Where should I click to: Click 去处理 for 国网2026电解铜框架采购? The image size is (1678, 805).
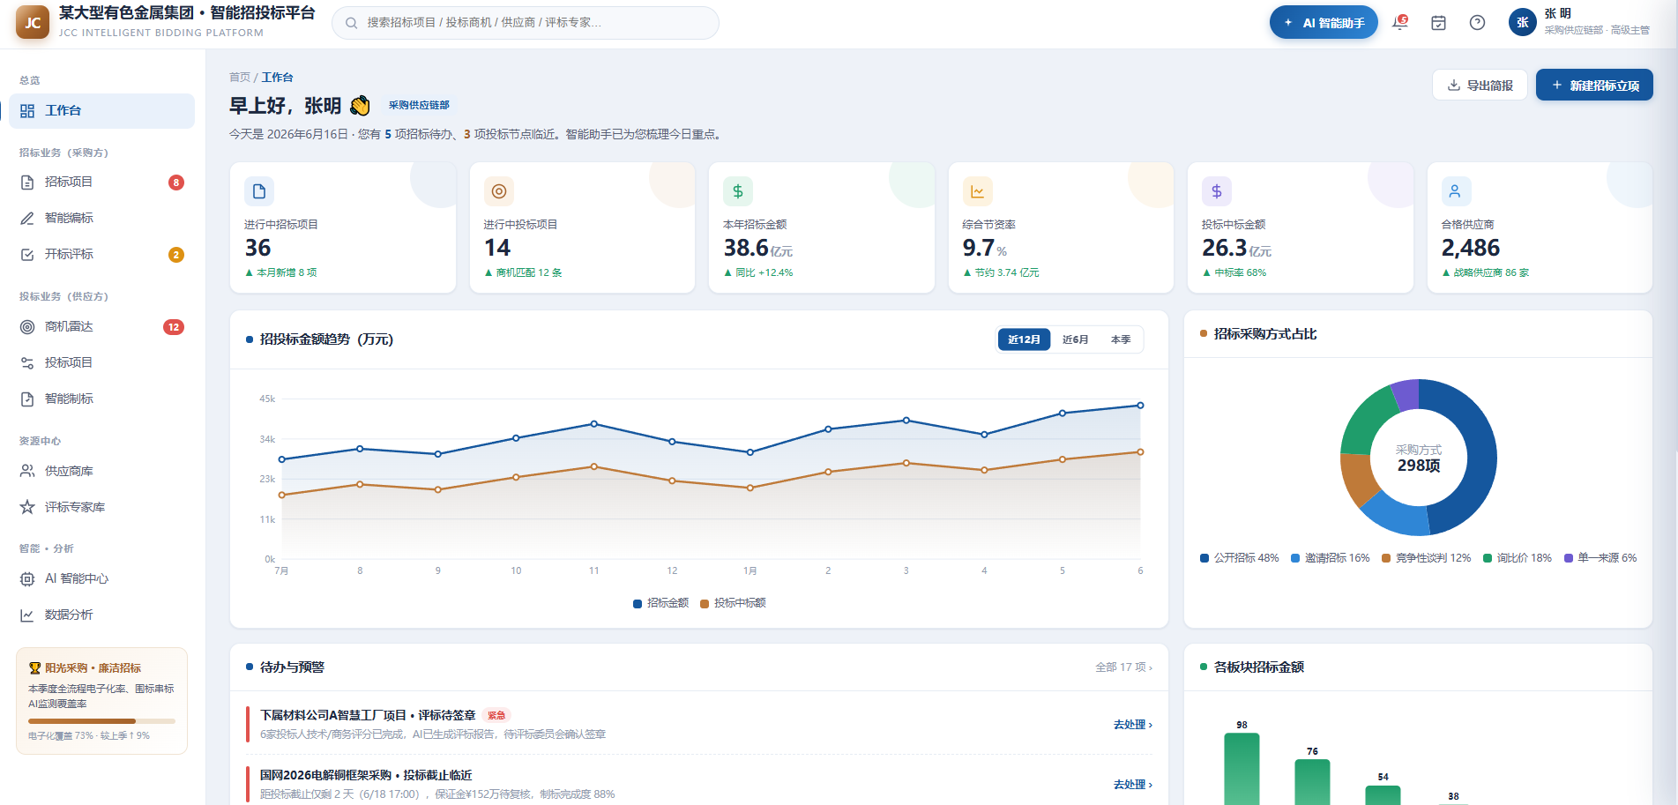(1133, 785)
